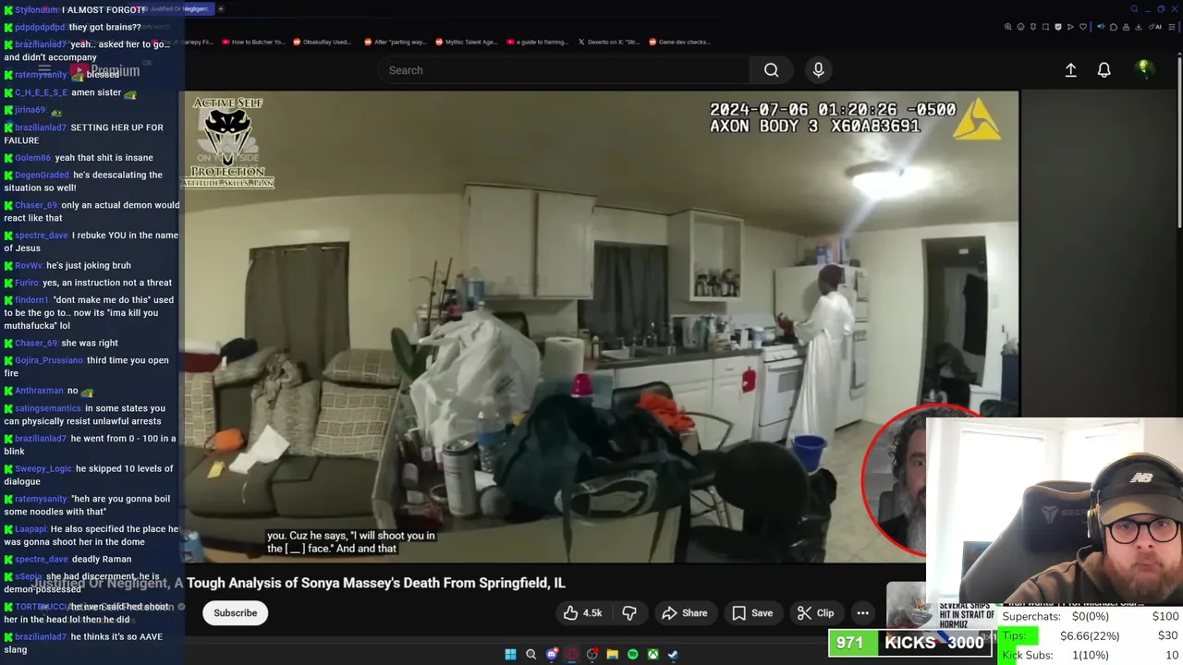Open the Windows Start menu
This screenshot has height=665, width=1183.
pyautogui.click(x=510, y=654)
